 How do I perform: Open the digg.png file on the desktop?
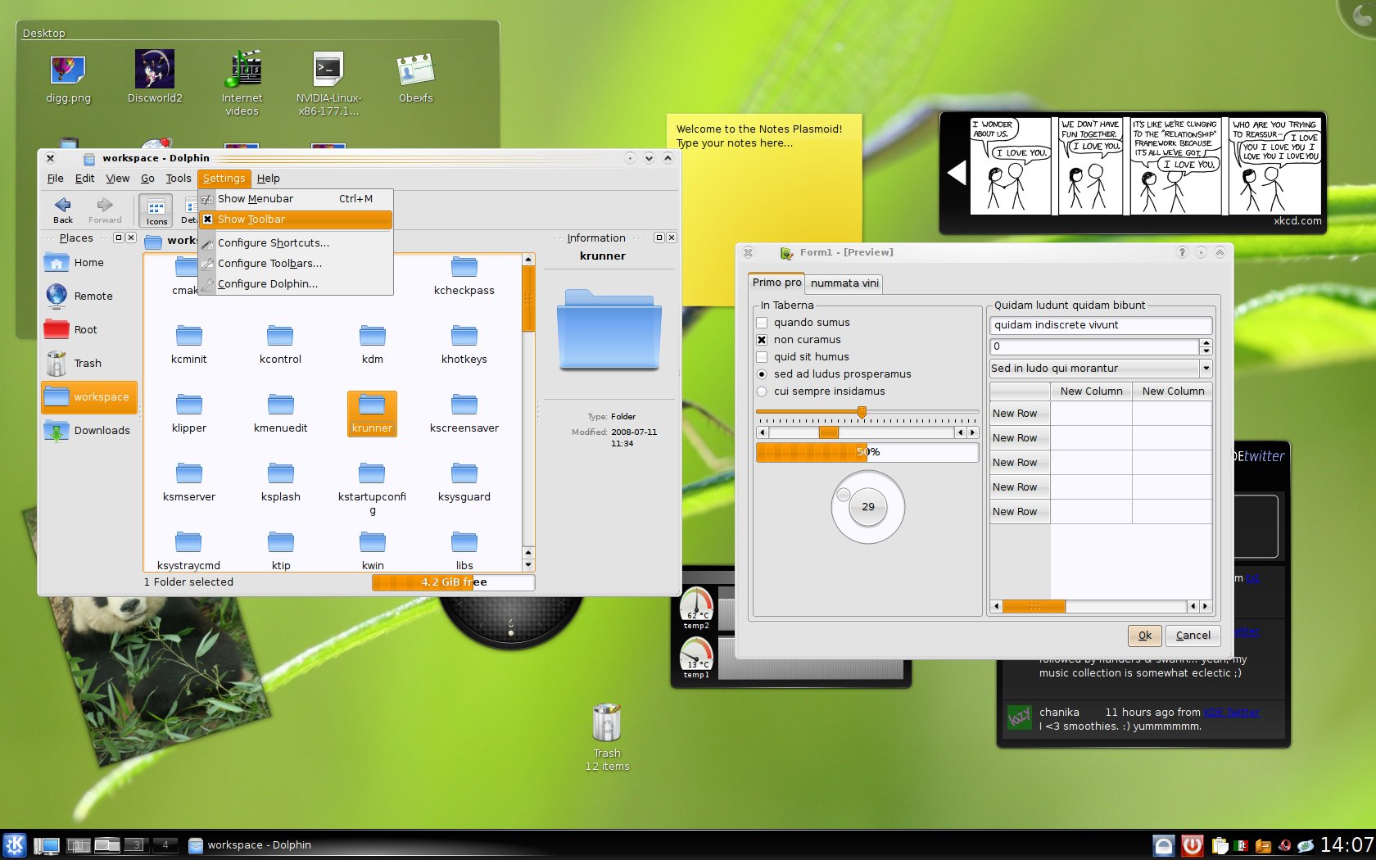[68, 78]
